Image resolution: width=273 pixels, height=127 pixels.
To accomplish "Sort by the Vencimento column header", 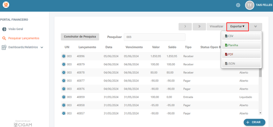I will point(134,47).
